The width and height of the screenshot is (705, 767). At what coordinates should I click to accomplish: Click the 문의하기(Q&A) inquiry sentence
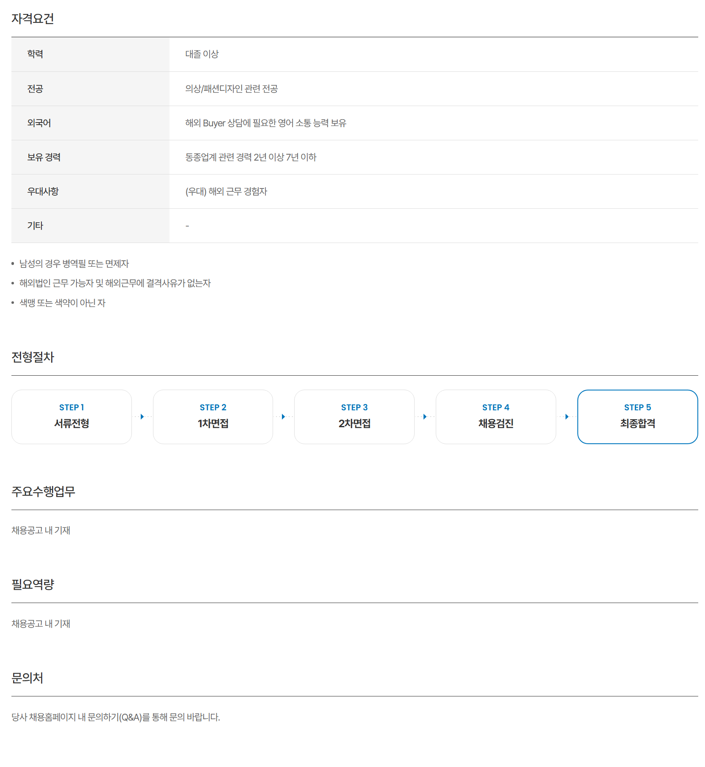click(115, 717)
